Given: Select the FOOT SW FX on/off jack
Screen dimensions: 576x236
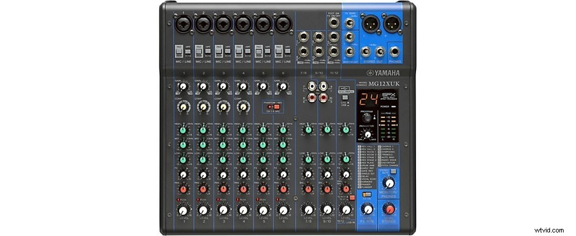Looking at the screenshot, I should [x=333, y=24].
